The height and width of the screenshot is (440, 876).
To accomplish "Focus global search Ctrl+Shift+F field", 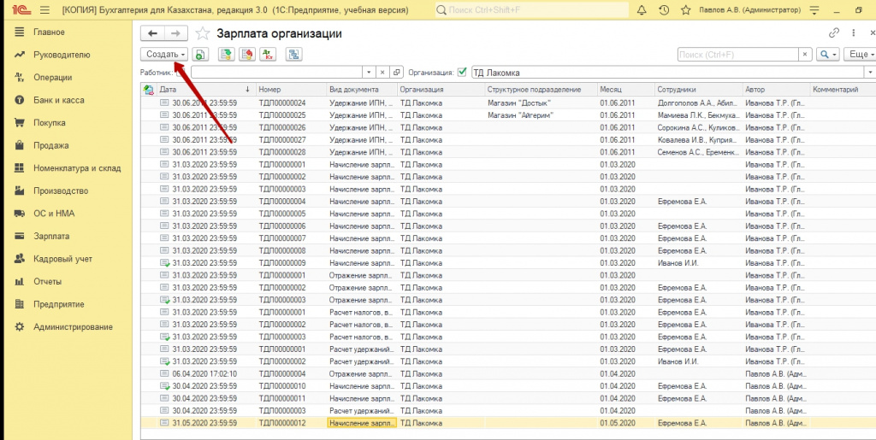I will [530, 10].
